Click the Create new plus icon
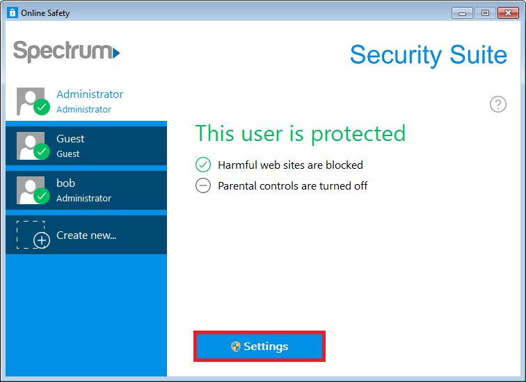 point(42,240)
